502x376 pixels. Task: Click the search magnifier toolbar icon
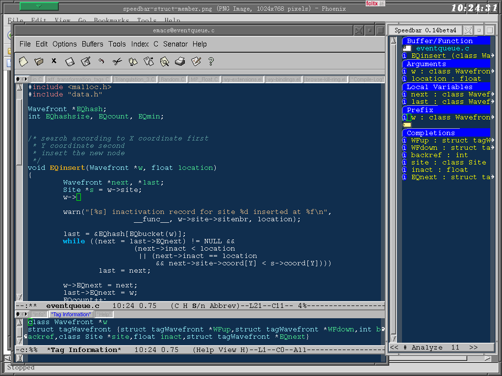(164, 62)
